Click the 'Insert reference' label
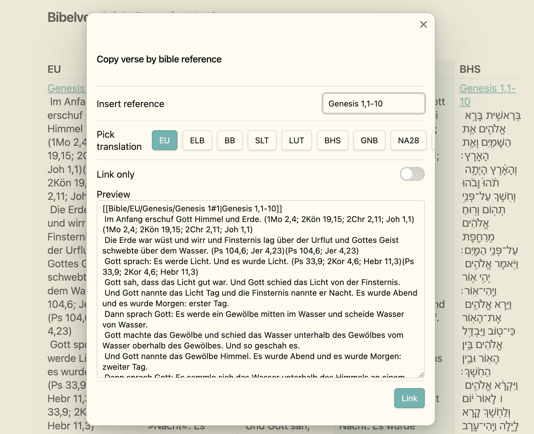 130,104
